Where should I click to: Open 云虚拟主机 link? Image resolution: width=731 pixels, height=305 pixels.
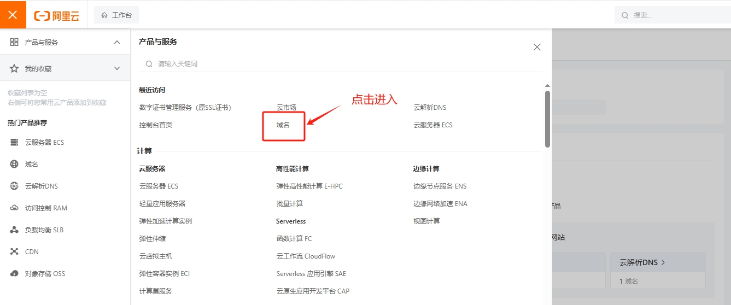[x=156, y=256]
